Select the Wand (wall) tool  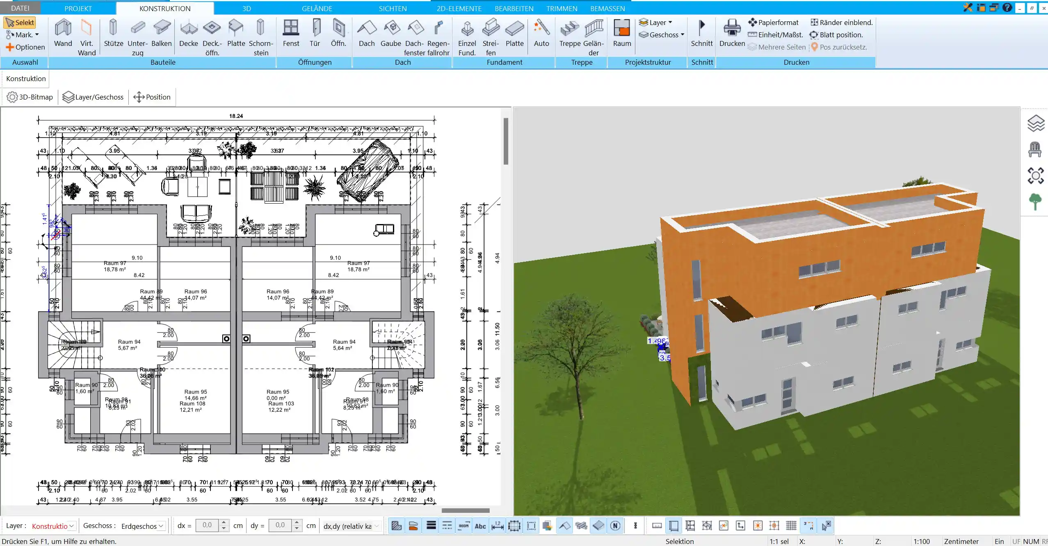point(63,33)
